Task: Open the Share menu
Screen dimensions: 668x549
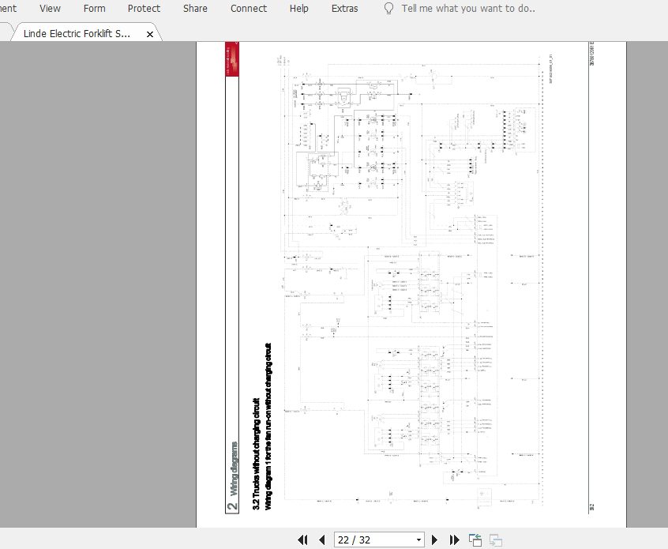Action: coord(195,9)
